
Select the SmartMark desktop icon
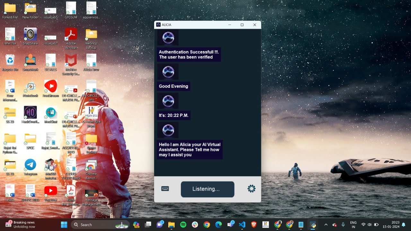pos(30,63)
